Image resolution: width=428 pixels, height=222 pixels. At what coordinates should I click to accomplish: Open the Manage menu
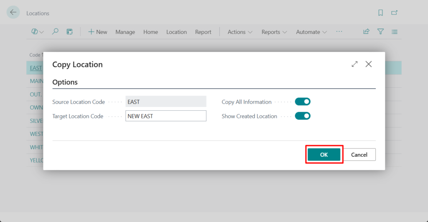click(125, 32)
